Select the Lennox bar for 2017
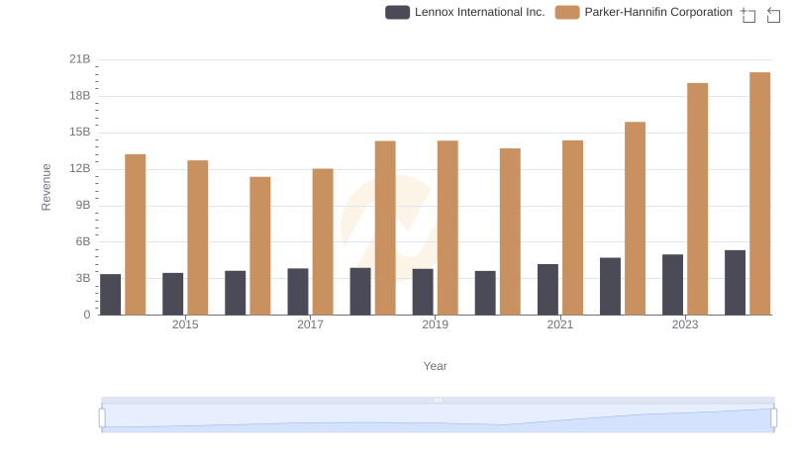 click(x=298, y=292)
